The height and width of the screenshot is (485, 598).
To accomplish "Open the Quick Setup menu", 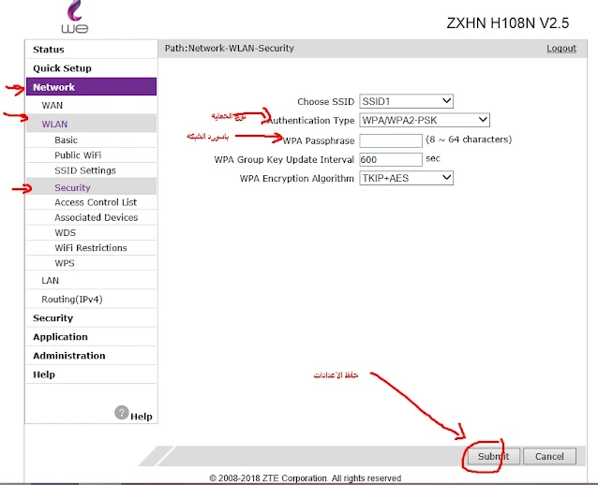I will coord(92,68).
